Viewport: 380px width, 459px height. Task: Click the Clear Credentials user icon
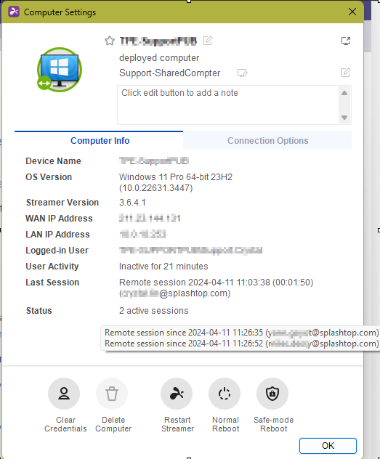pos(64,394)
